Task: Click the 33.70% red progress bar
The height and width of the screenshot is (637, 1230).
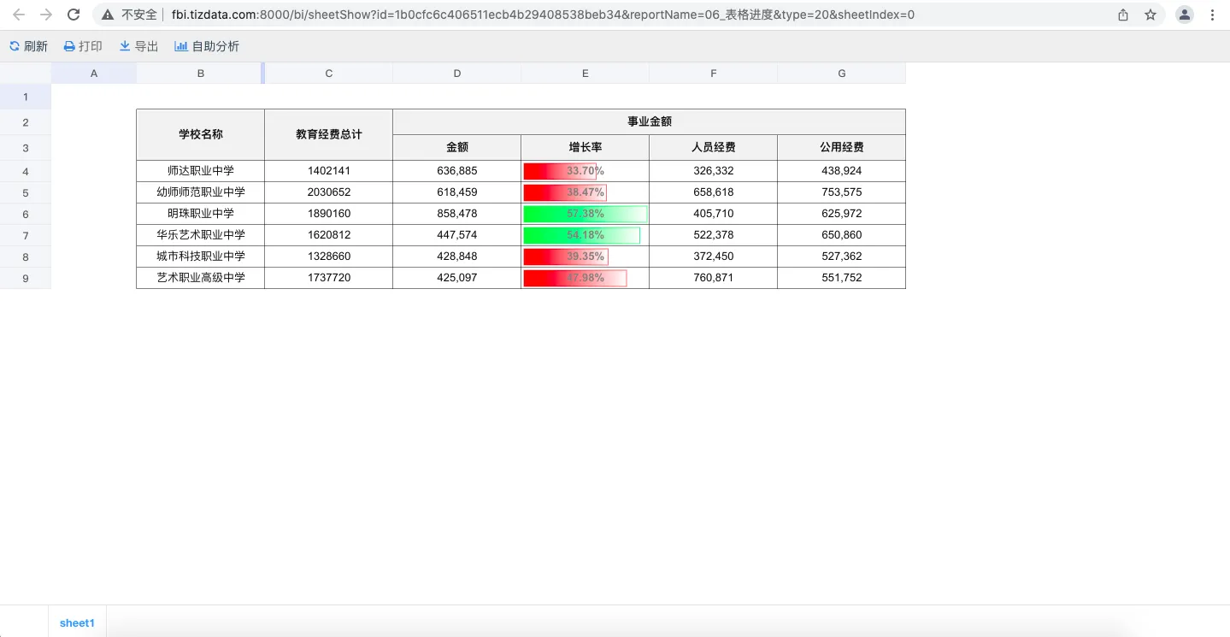Action: [561, 171]
